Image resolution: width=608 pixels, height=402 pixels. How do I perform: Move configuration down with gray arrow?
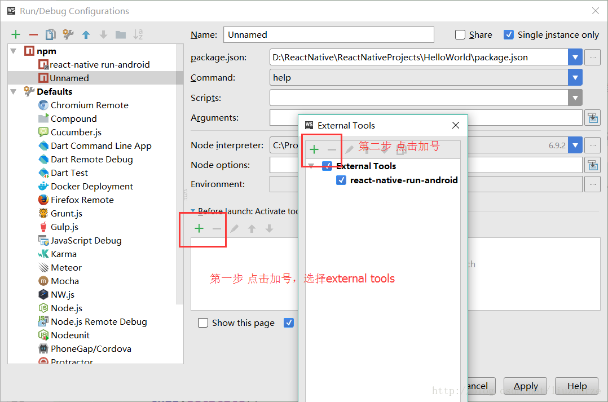103,35
